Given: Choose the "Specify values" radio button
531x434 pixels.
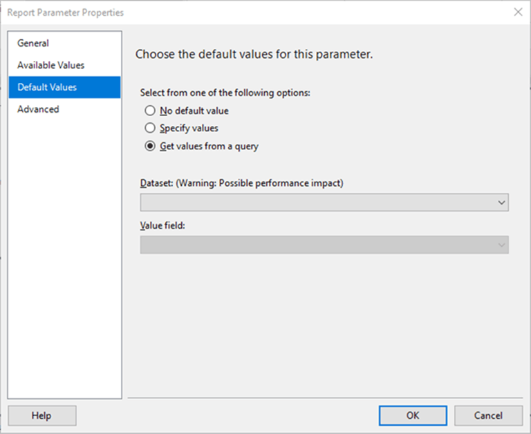Looking at the screenshot, I should click(150, 128).
